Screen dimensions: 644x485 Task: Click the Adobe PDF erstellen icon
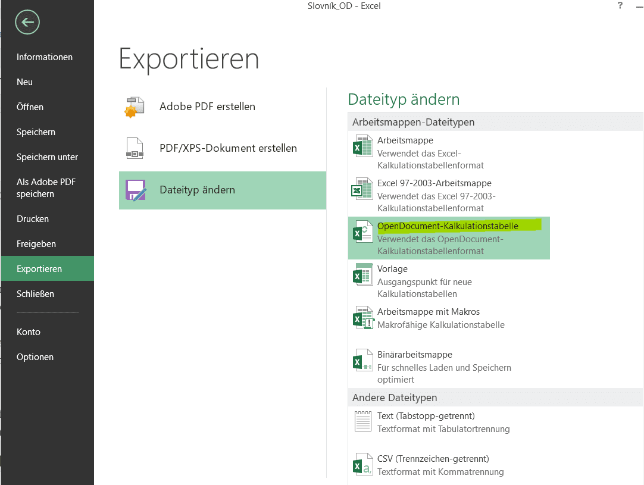135,107
